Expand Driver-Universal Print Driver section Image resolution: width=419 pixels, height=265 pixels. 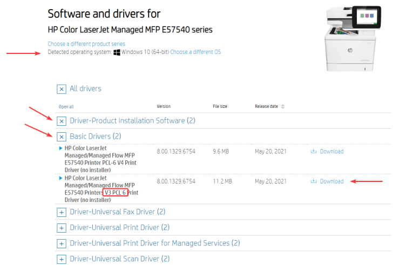pyautogui.click(x=62, y=228)
